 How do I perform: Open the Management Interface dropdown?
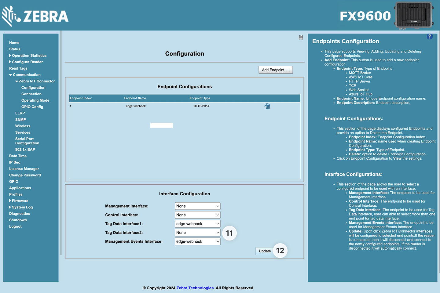[x=197, y=206]
